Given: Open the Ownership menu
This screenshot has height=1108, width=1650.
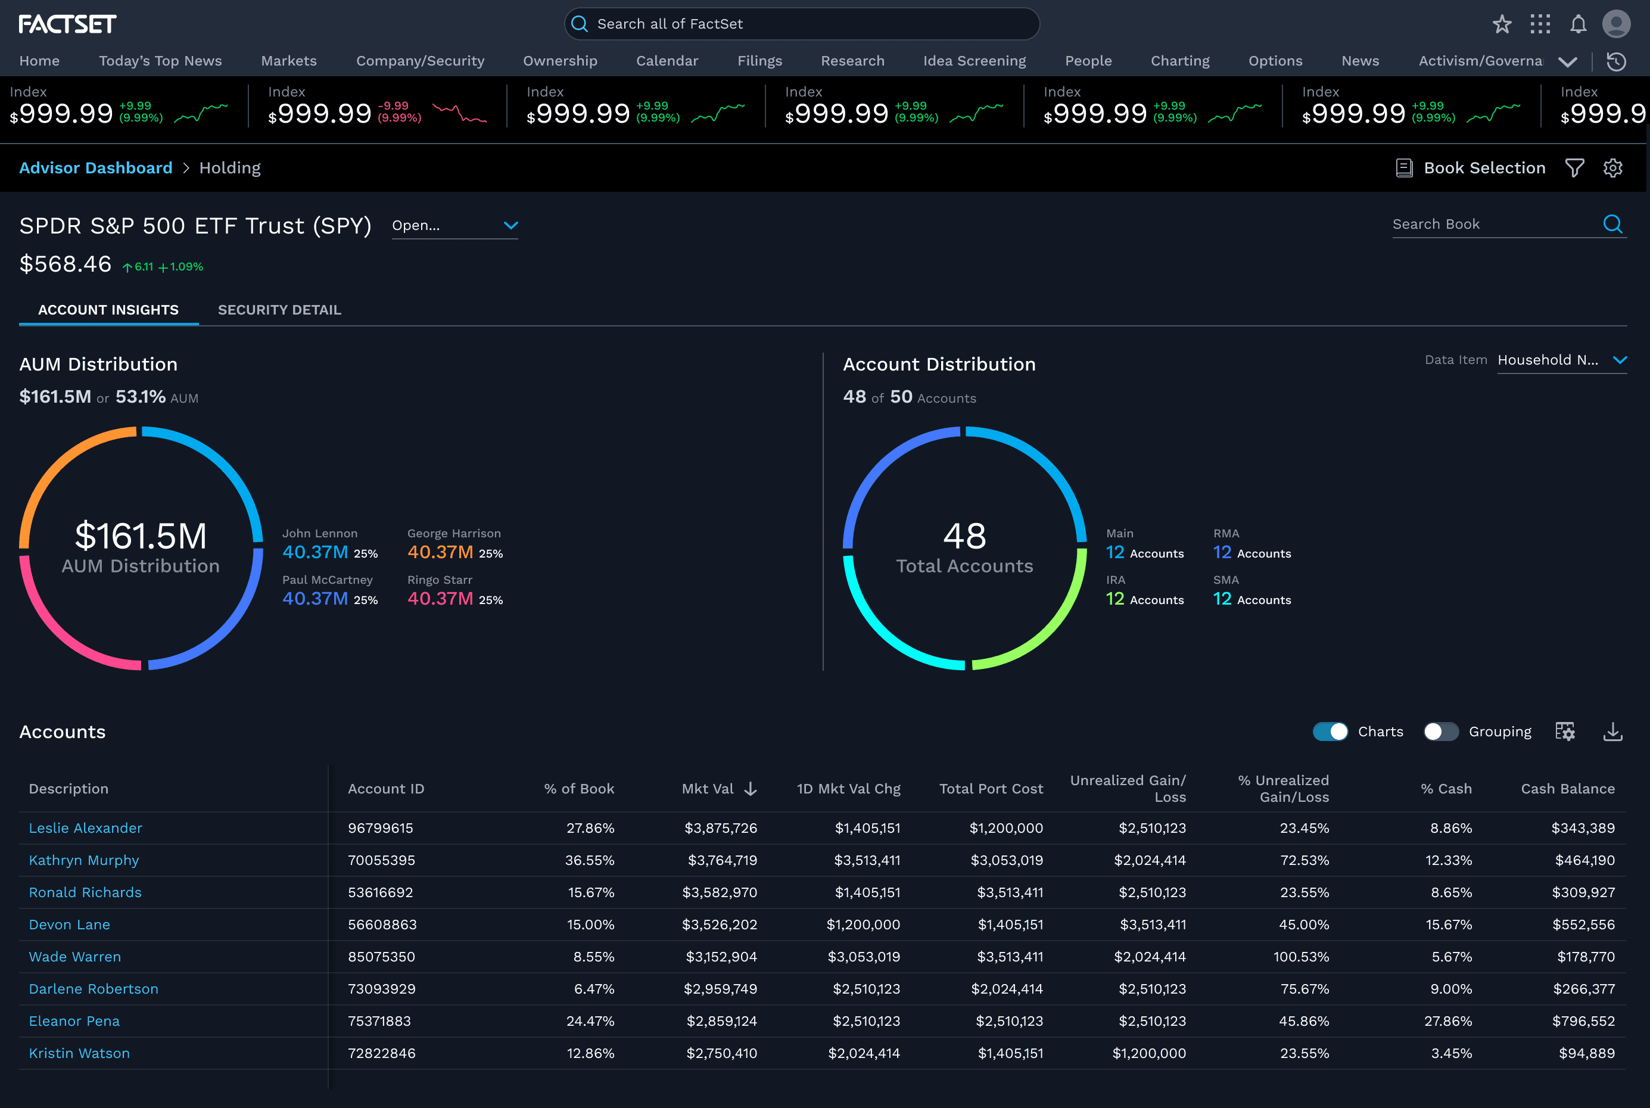Looking at the screenshot, I should click(x=561, y=61).
